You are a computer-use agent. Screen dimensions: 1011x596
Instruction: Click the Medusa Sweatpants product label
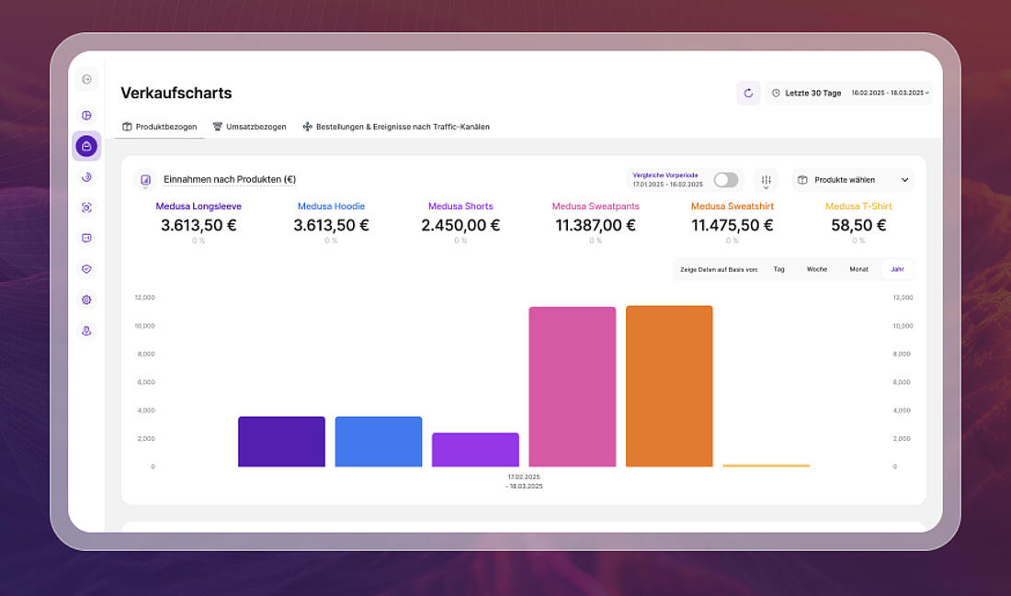coord(596,207)
